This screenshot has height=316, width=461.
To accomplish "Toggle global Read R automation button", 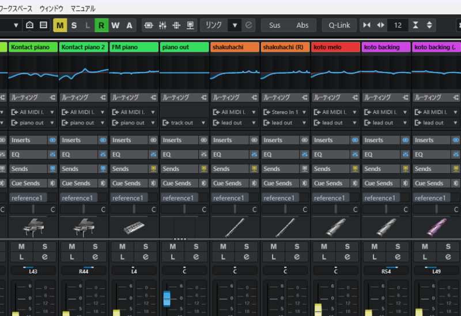I will click(x=101, y=25).
